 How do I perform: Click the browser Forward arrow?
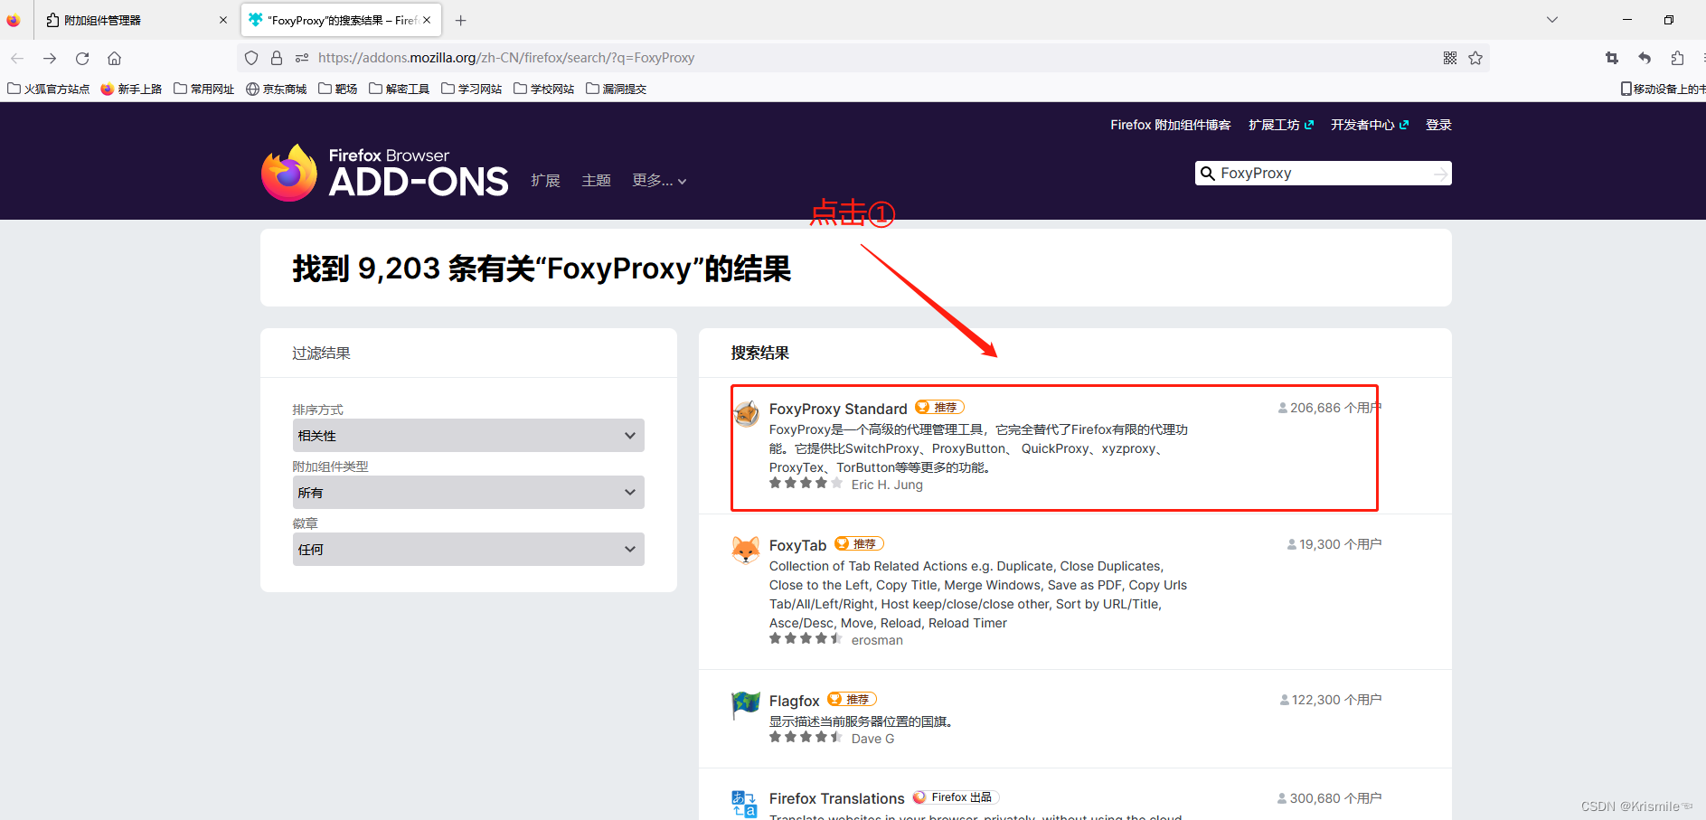(x=50, y=58)
